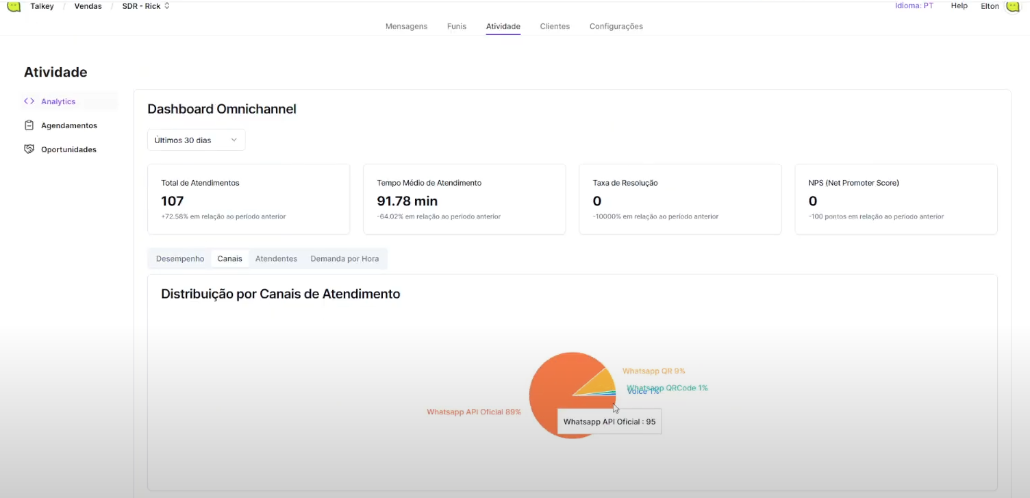The width and height of the screenshot is (1030, 498).
Task: Switch to the Desempenho chart tab
Action: pyautogui.click(x=180, y=259)
